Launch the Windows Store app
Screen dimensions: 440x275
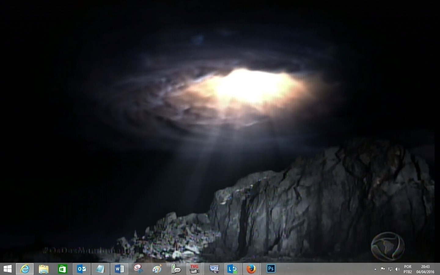63,269
